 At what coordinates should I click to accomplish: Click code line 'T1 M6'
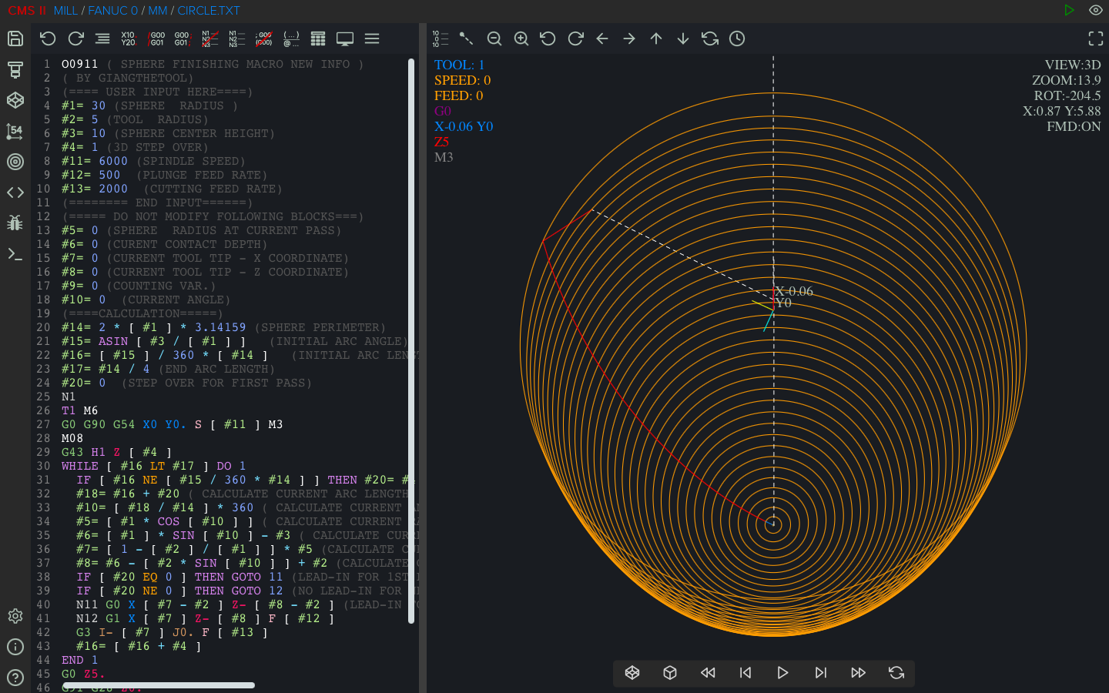point(80,410)
